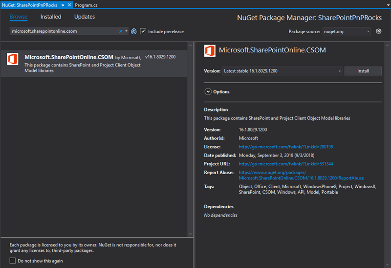Click the Install button
The height and width of the screenshot is (268, 391).
[x=363, y=71]
